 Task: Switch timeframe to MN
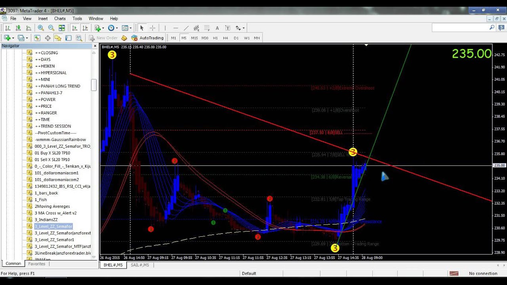[257, 38]
